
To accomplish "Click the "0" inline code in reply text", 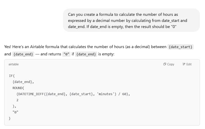I will coord(66,54).
